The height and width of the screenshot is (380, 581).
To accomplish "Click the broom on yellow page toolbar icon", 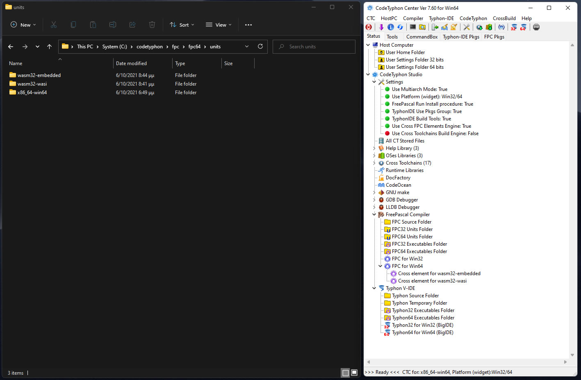I will (x=453, y=27).
